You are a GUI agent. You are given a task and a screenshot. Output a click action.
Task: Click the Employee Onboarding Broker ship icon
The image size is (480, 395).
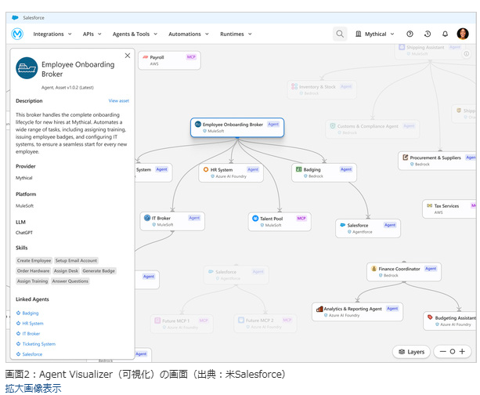(27, 68)
